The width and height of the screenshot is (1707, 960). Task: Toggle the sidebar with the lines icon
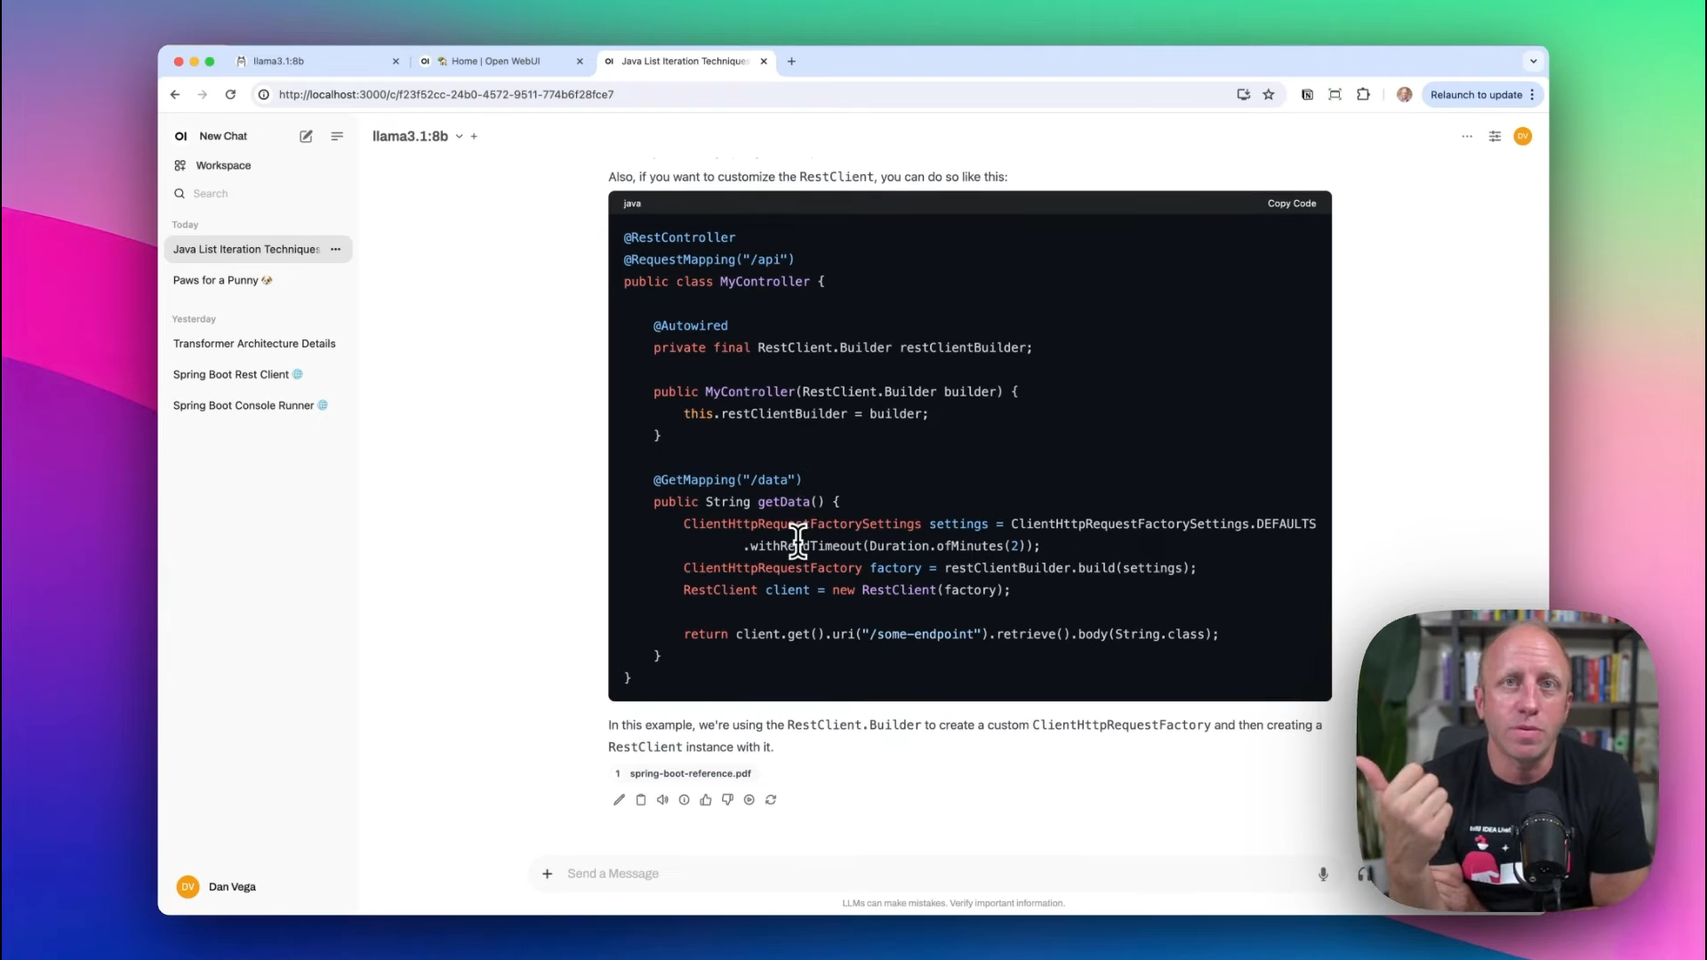337,136
